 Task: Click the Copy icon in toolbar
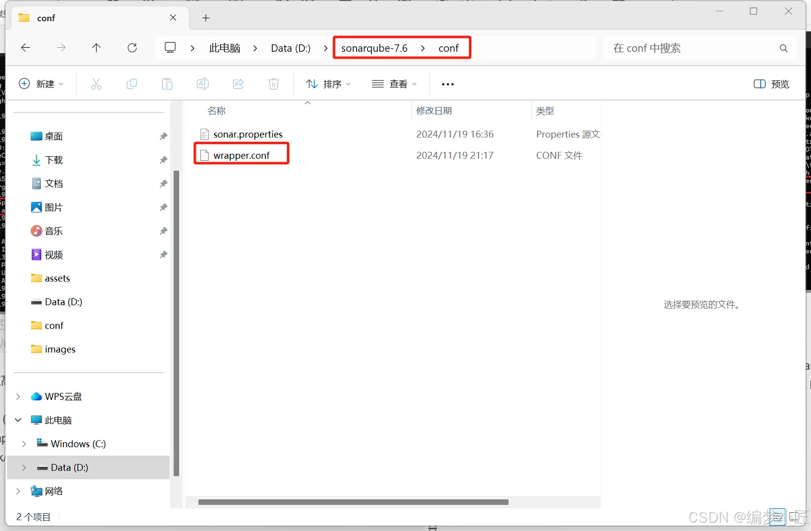132,84
